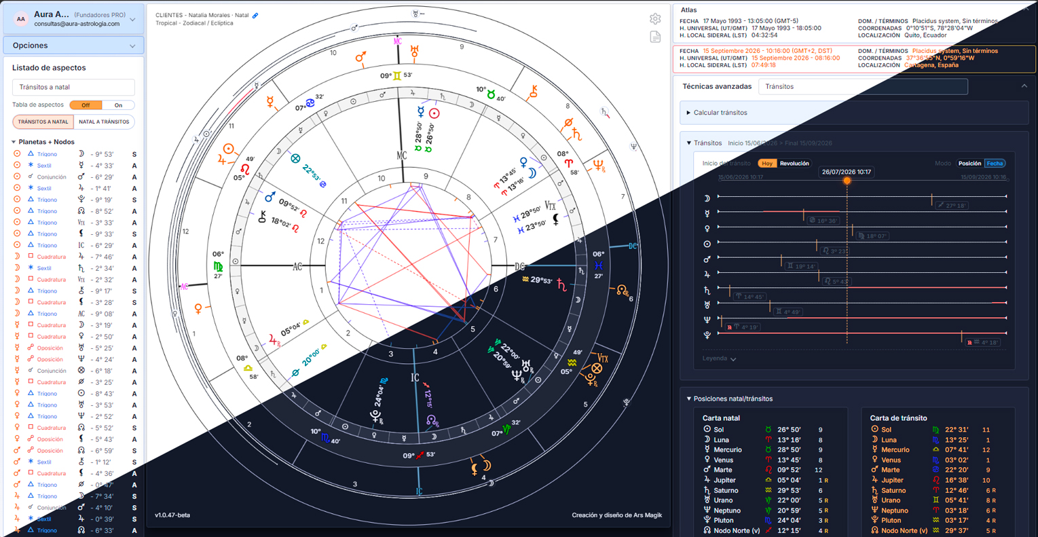The width and height of the screenshot is (1038, 537).
Task: Select the Pluto row icon in transit timeline
Action: point(707,335)
